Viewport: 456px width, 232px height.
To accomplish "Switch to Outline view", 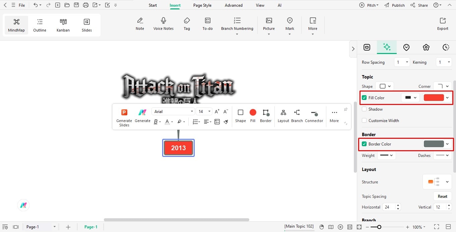I will [40, 25].
